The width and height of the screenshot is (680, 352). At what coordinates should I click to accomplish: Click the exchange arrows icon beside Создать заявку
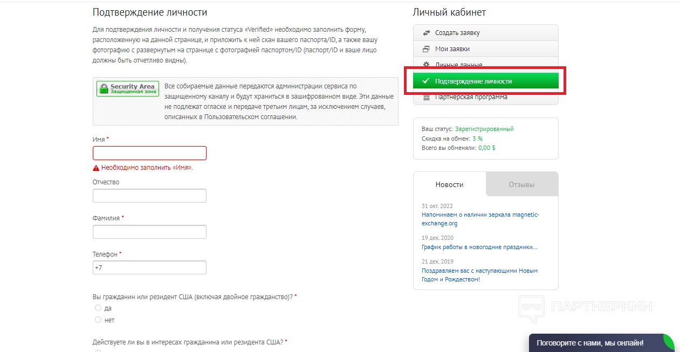[x=426, y=33]
